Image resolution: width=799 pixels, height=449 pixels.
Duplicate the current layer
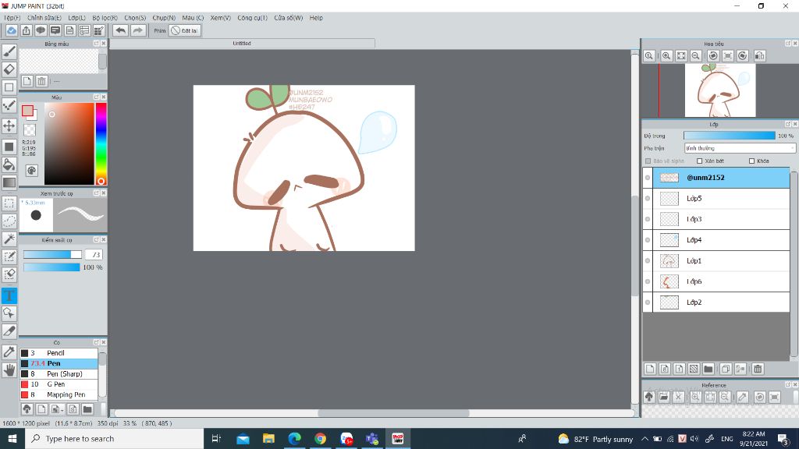[726, 369]
